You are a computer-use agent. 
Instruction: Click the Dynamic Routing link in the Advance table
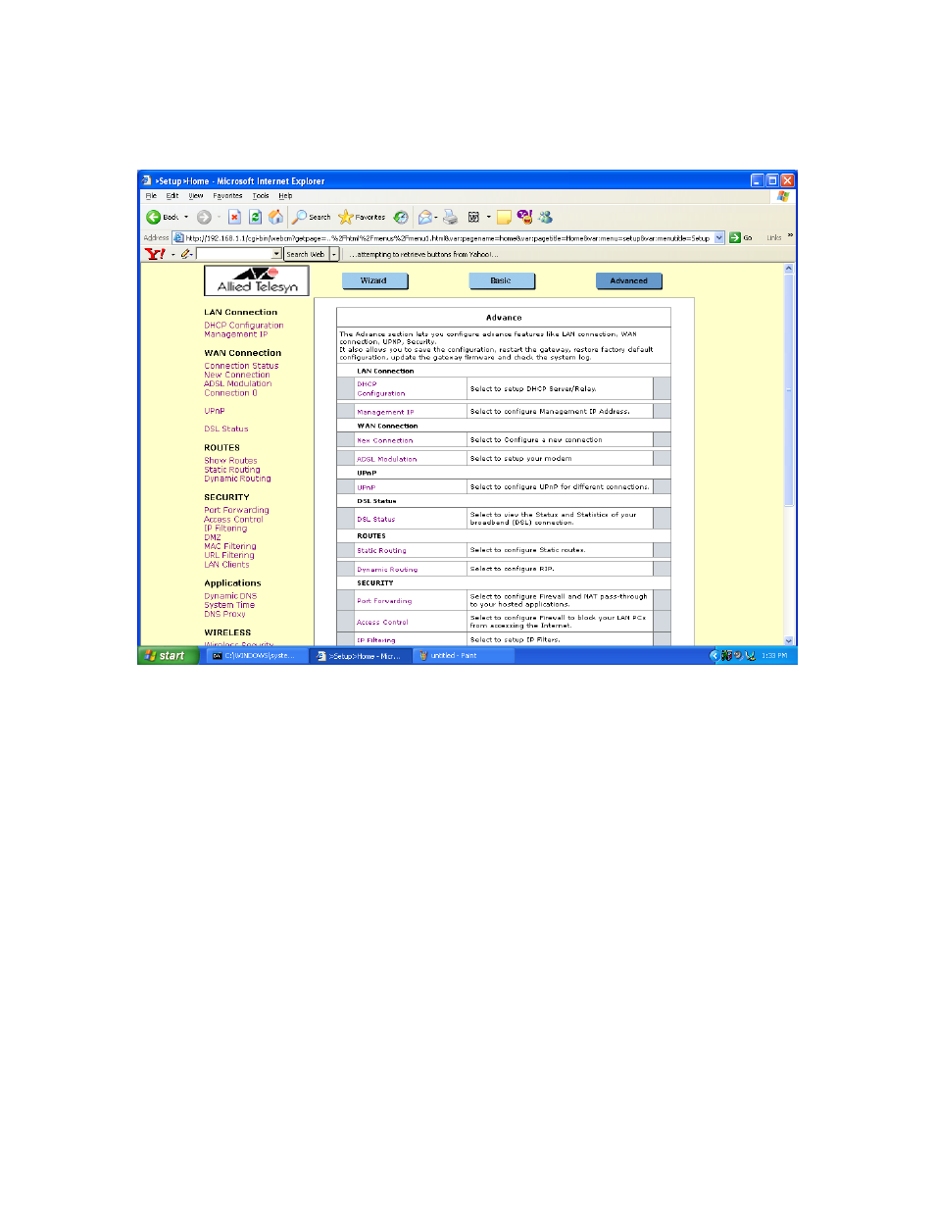click(x=387, y=570)
